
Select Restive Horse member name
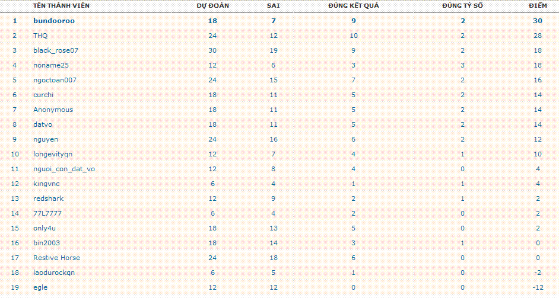(57, 258)
